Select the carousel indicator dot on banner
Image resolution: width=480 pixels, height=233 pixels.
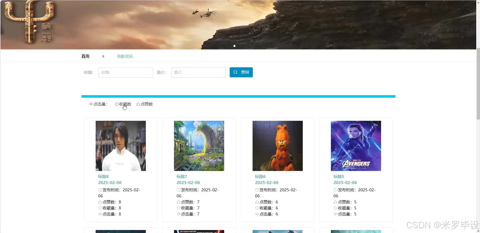pos(234,46)
